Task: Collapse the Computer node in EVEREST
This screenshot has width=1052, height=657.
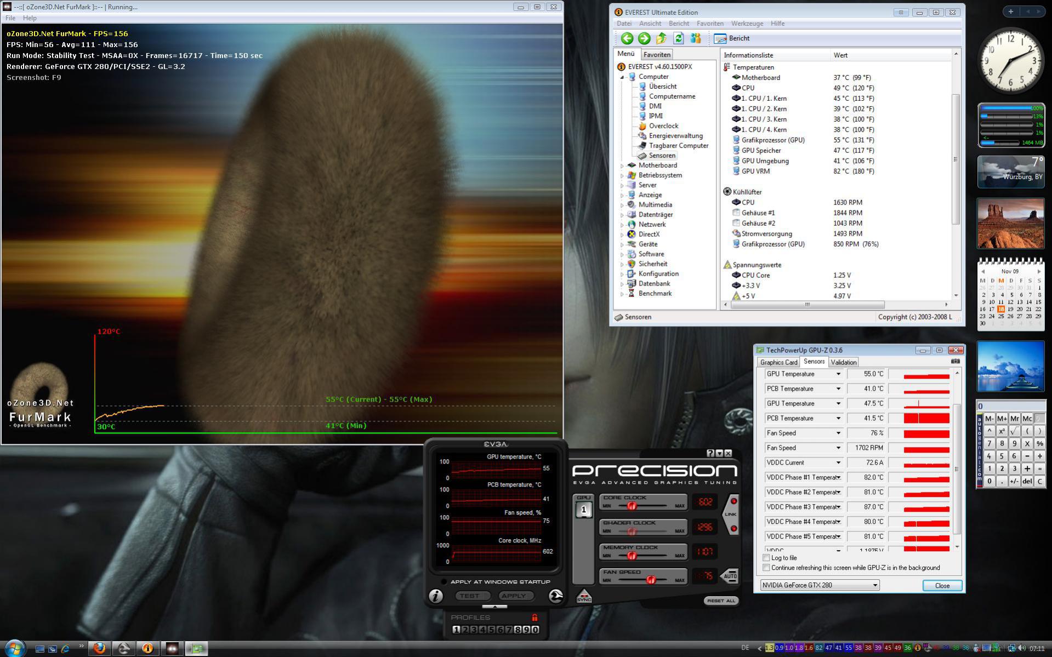Action: 622,77
